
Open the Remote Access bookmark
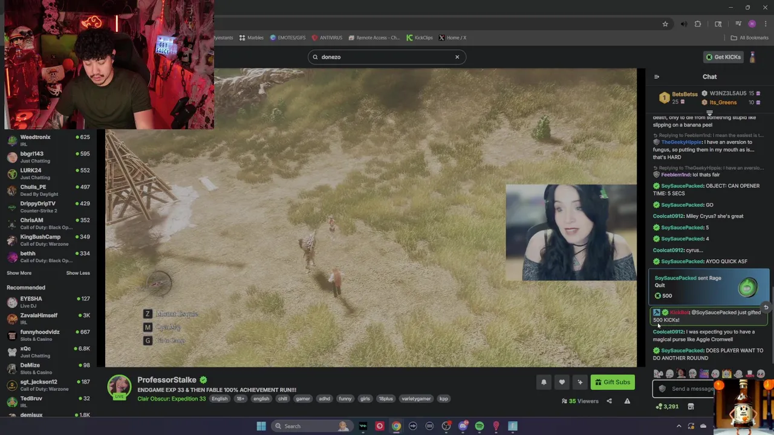point(374,37)
